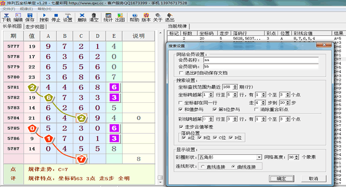Image resolution: width=346 pixels, height=187 pixels.
Task: Click the 下载 download toolbar icon
Action: pos(6,18)
